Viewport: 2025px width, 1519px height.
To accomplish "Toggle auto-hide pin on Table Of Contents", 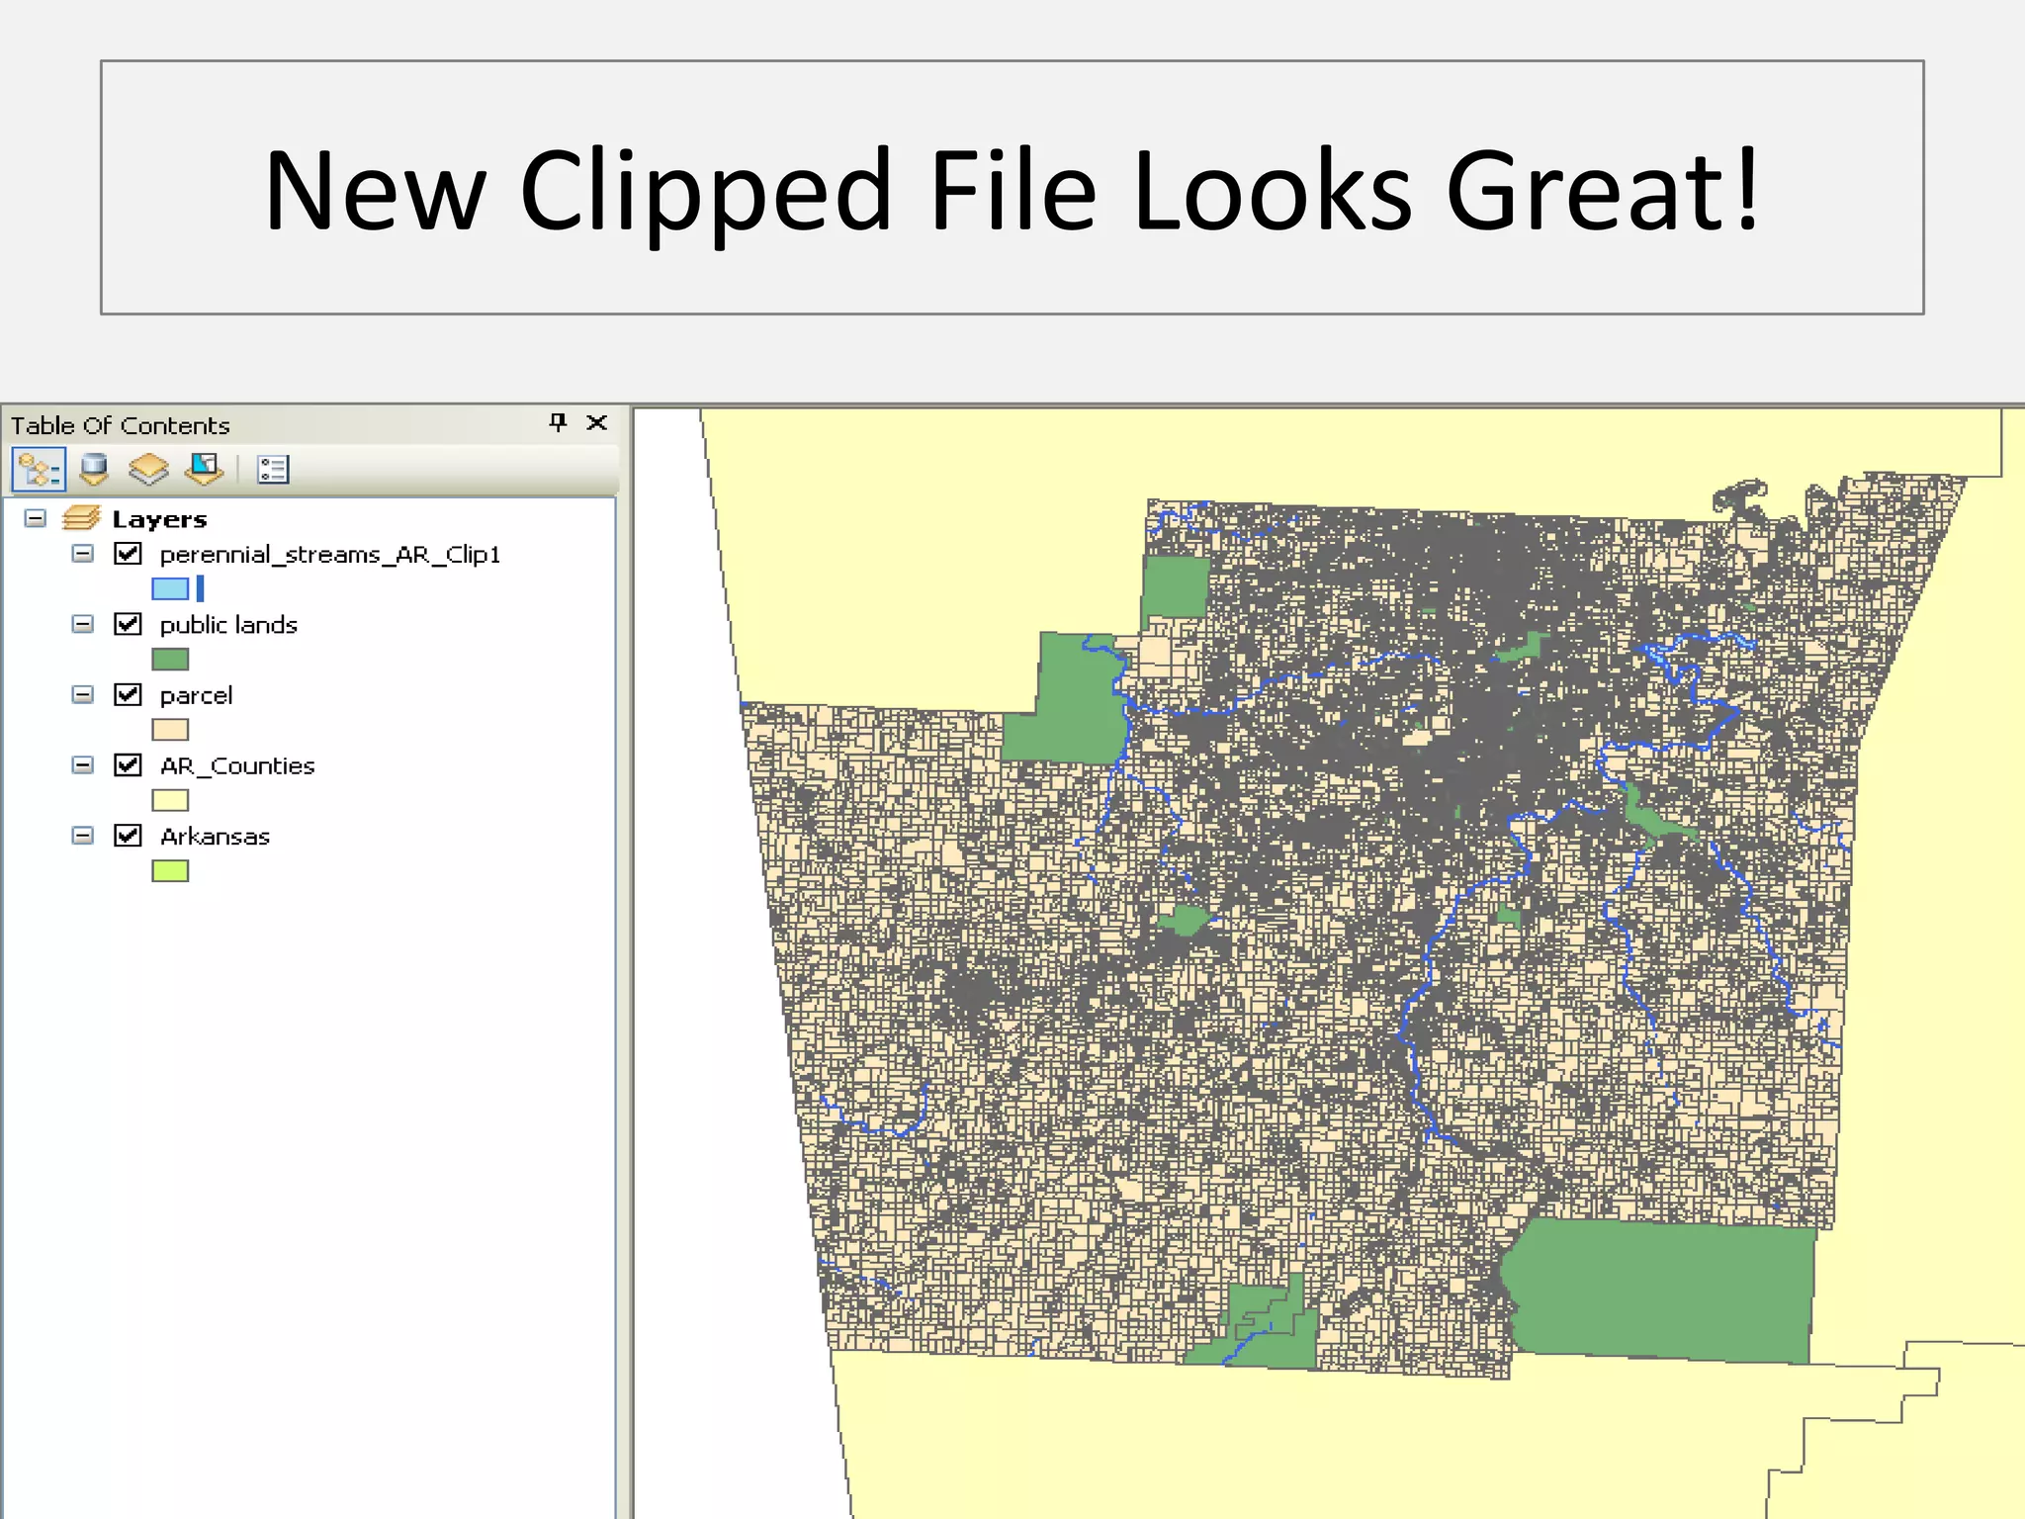I will tap(559, 423).
